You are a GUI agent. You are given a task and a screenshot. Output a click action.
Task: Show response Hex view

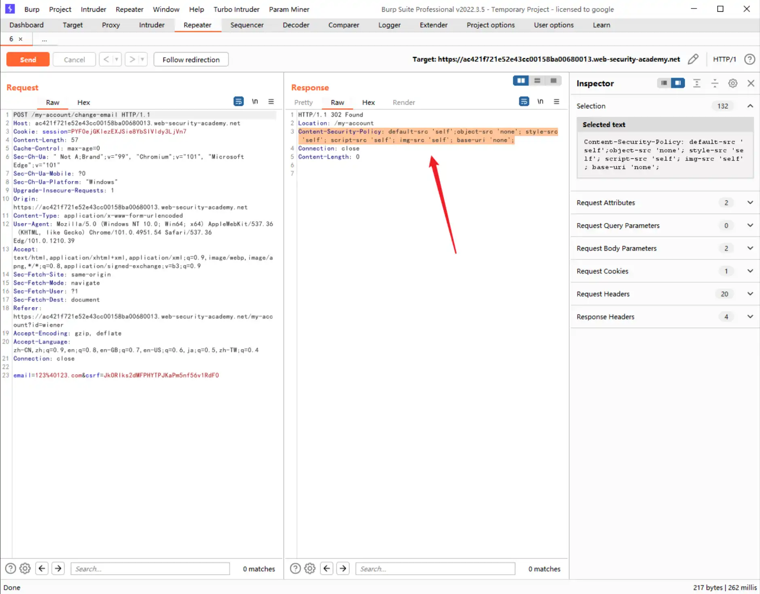pos(368,103)
